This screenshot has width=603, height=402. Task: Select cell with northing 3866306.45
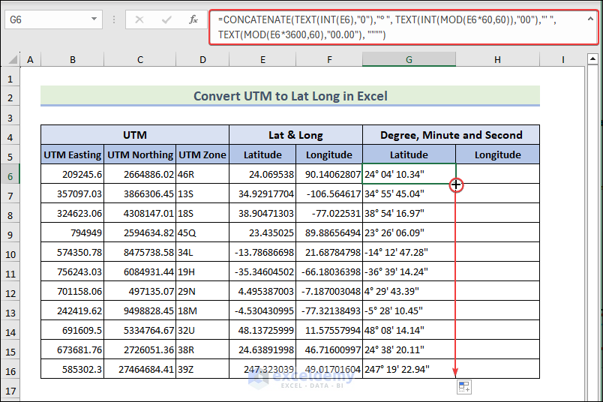click(x=140, y=194)
